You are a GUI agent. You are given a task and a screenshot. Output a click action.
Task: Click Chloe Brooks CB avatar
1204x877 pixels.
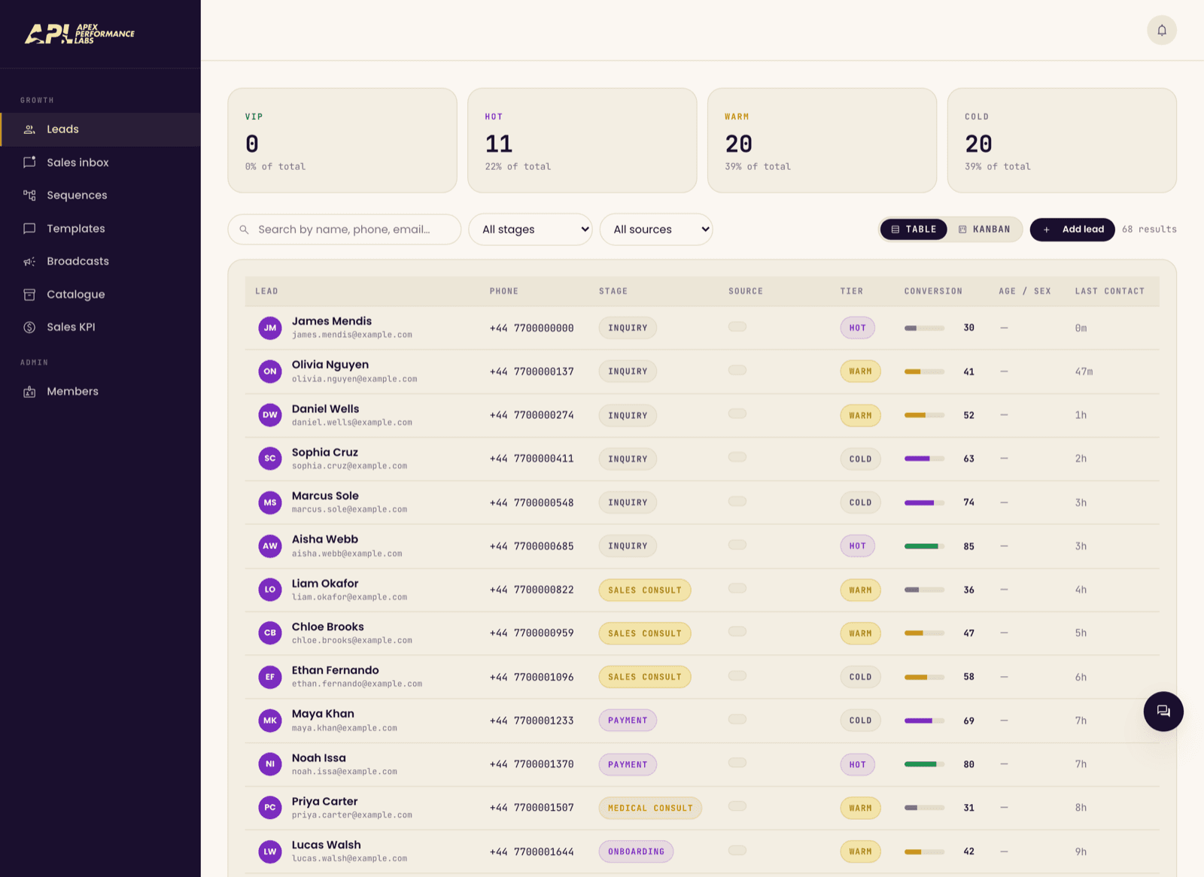270,633
